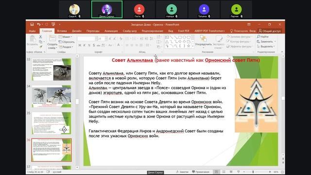Toggle text shadow (S)
Viewport: 311px width, 175px height.
[94, 45]
